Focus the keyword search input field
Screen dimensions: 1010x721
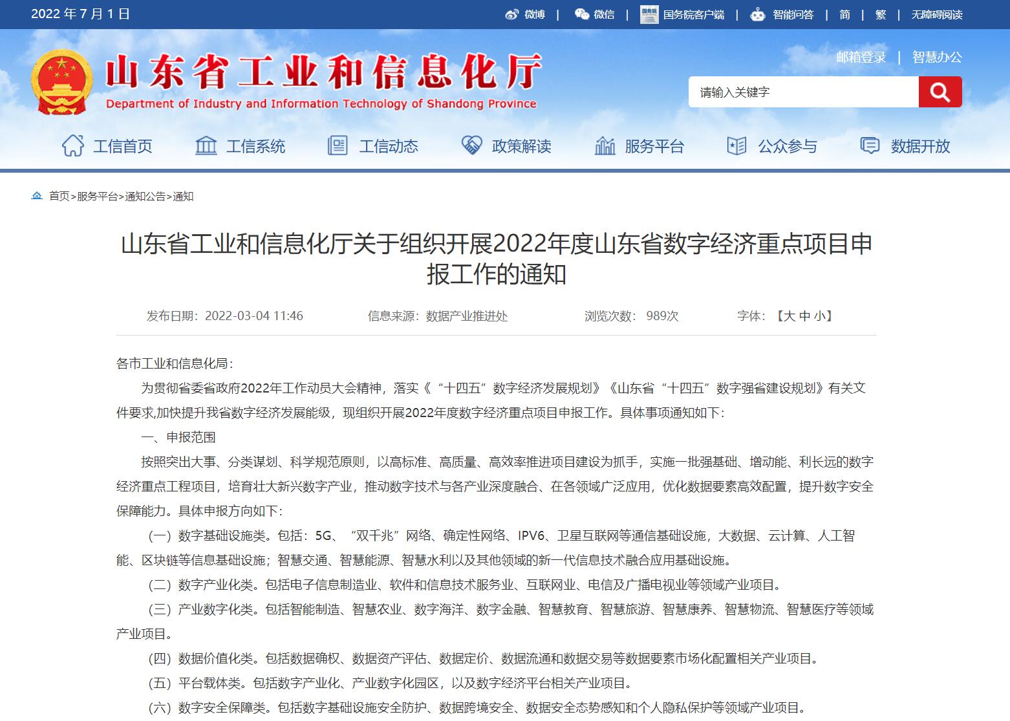point(803,92)
